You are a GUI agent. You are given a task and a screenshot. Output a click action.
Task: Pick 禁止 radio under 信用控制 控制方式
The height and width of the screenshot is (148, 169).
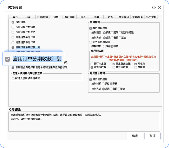pos(120,38)
